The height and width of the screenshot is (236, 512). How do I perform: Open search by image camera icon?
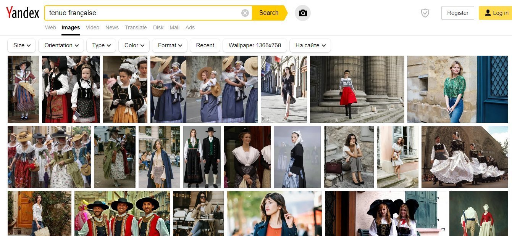click(303, 13)
